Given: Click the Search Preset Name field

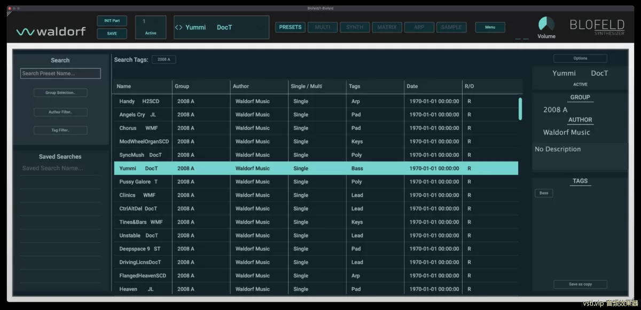Looking at the screenshot, I should (60, 74).
